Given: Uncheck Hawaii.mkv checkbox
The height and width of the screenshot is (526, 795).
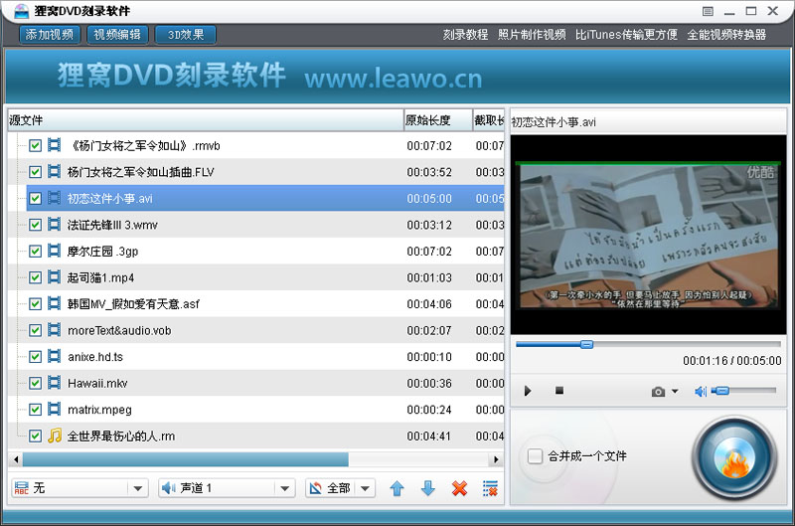Looking at the screenshot, I should (35, 383).
